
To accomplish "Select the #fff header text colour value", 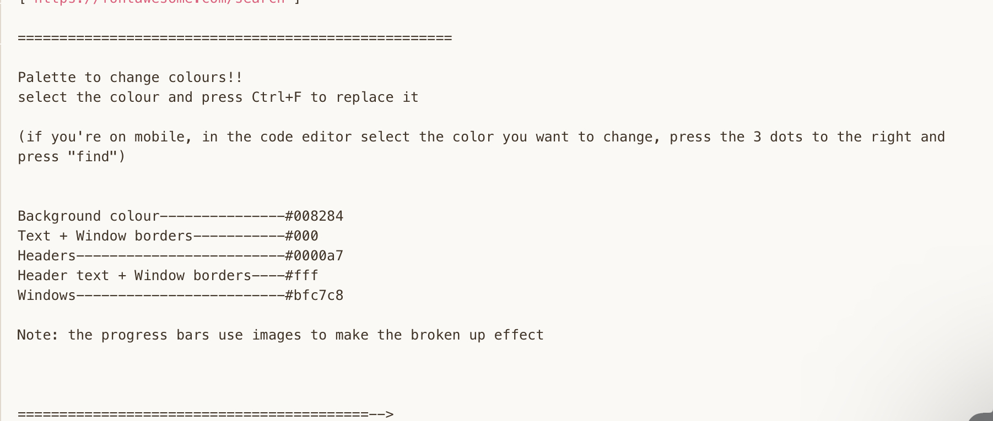I will 301,276.
